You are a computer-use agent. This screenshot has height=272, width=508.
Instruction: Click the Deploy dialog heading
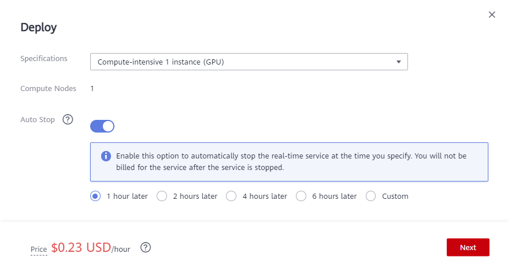38,27
